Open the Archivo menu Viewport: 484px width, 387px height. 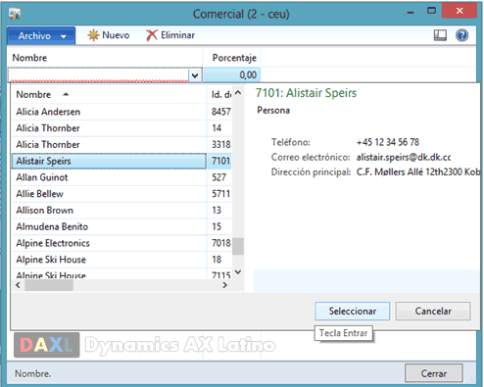(41, 35)
